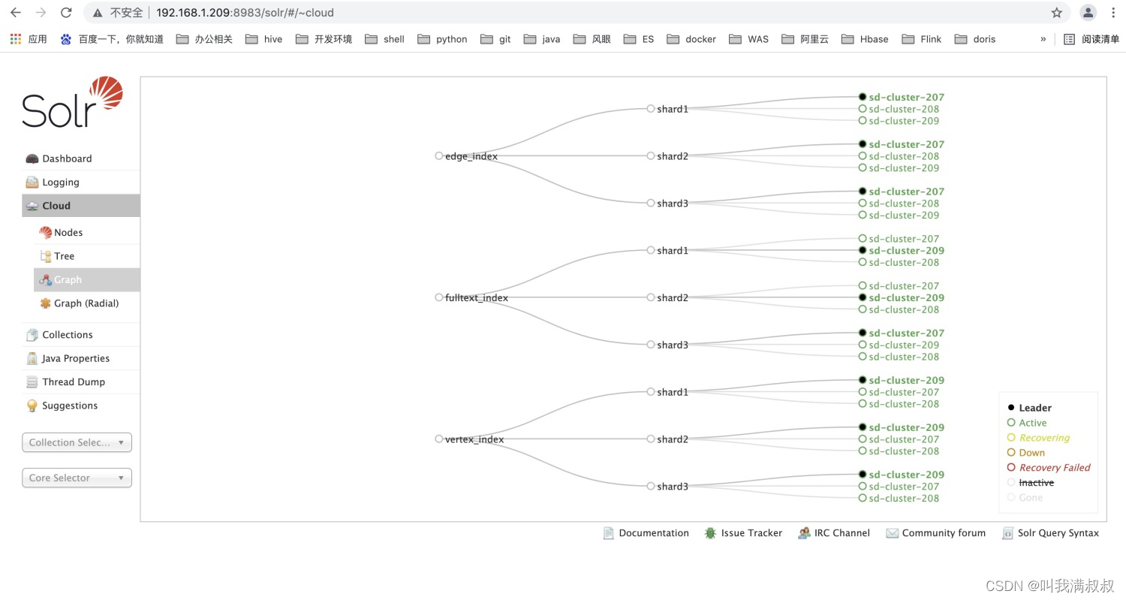Open the Logging page
Screen dimensions: 1126x600
coord(81,182)
